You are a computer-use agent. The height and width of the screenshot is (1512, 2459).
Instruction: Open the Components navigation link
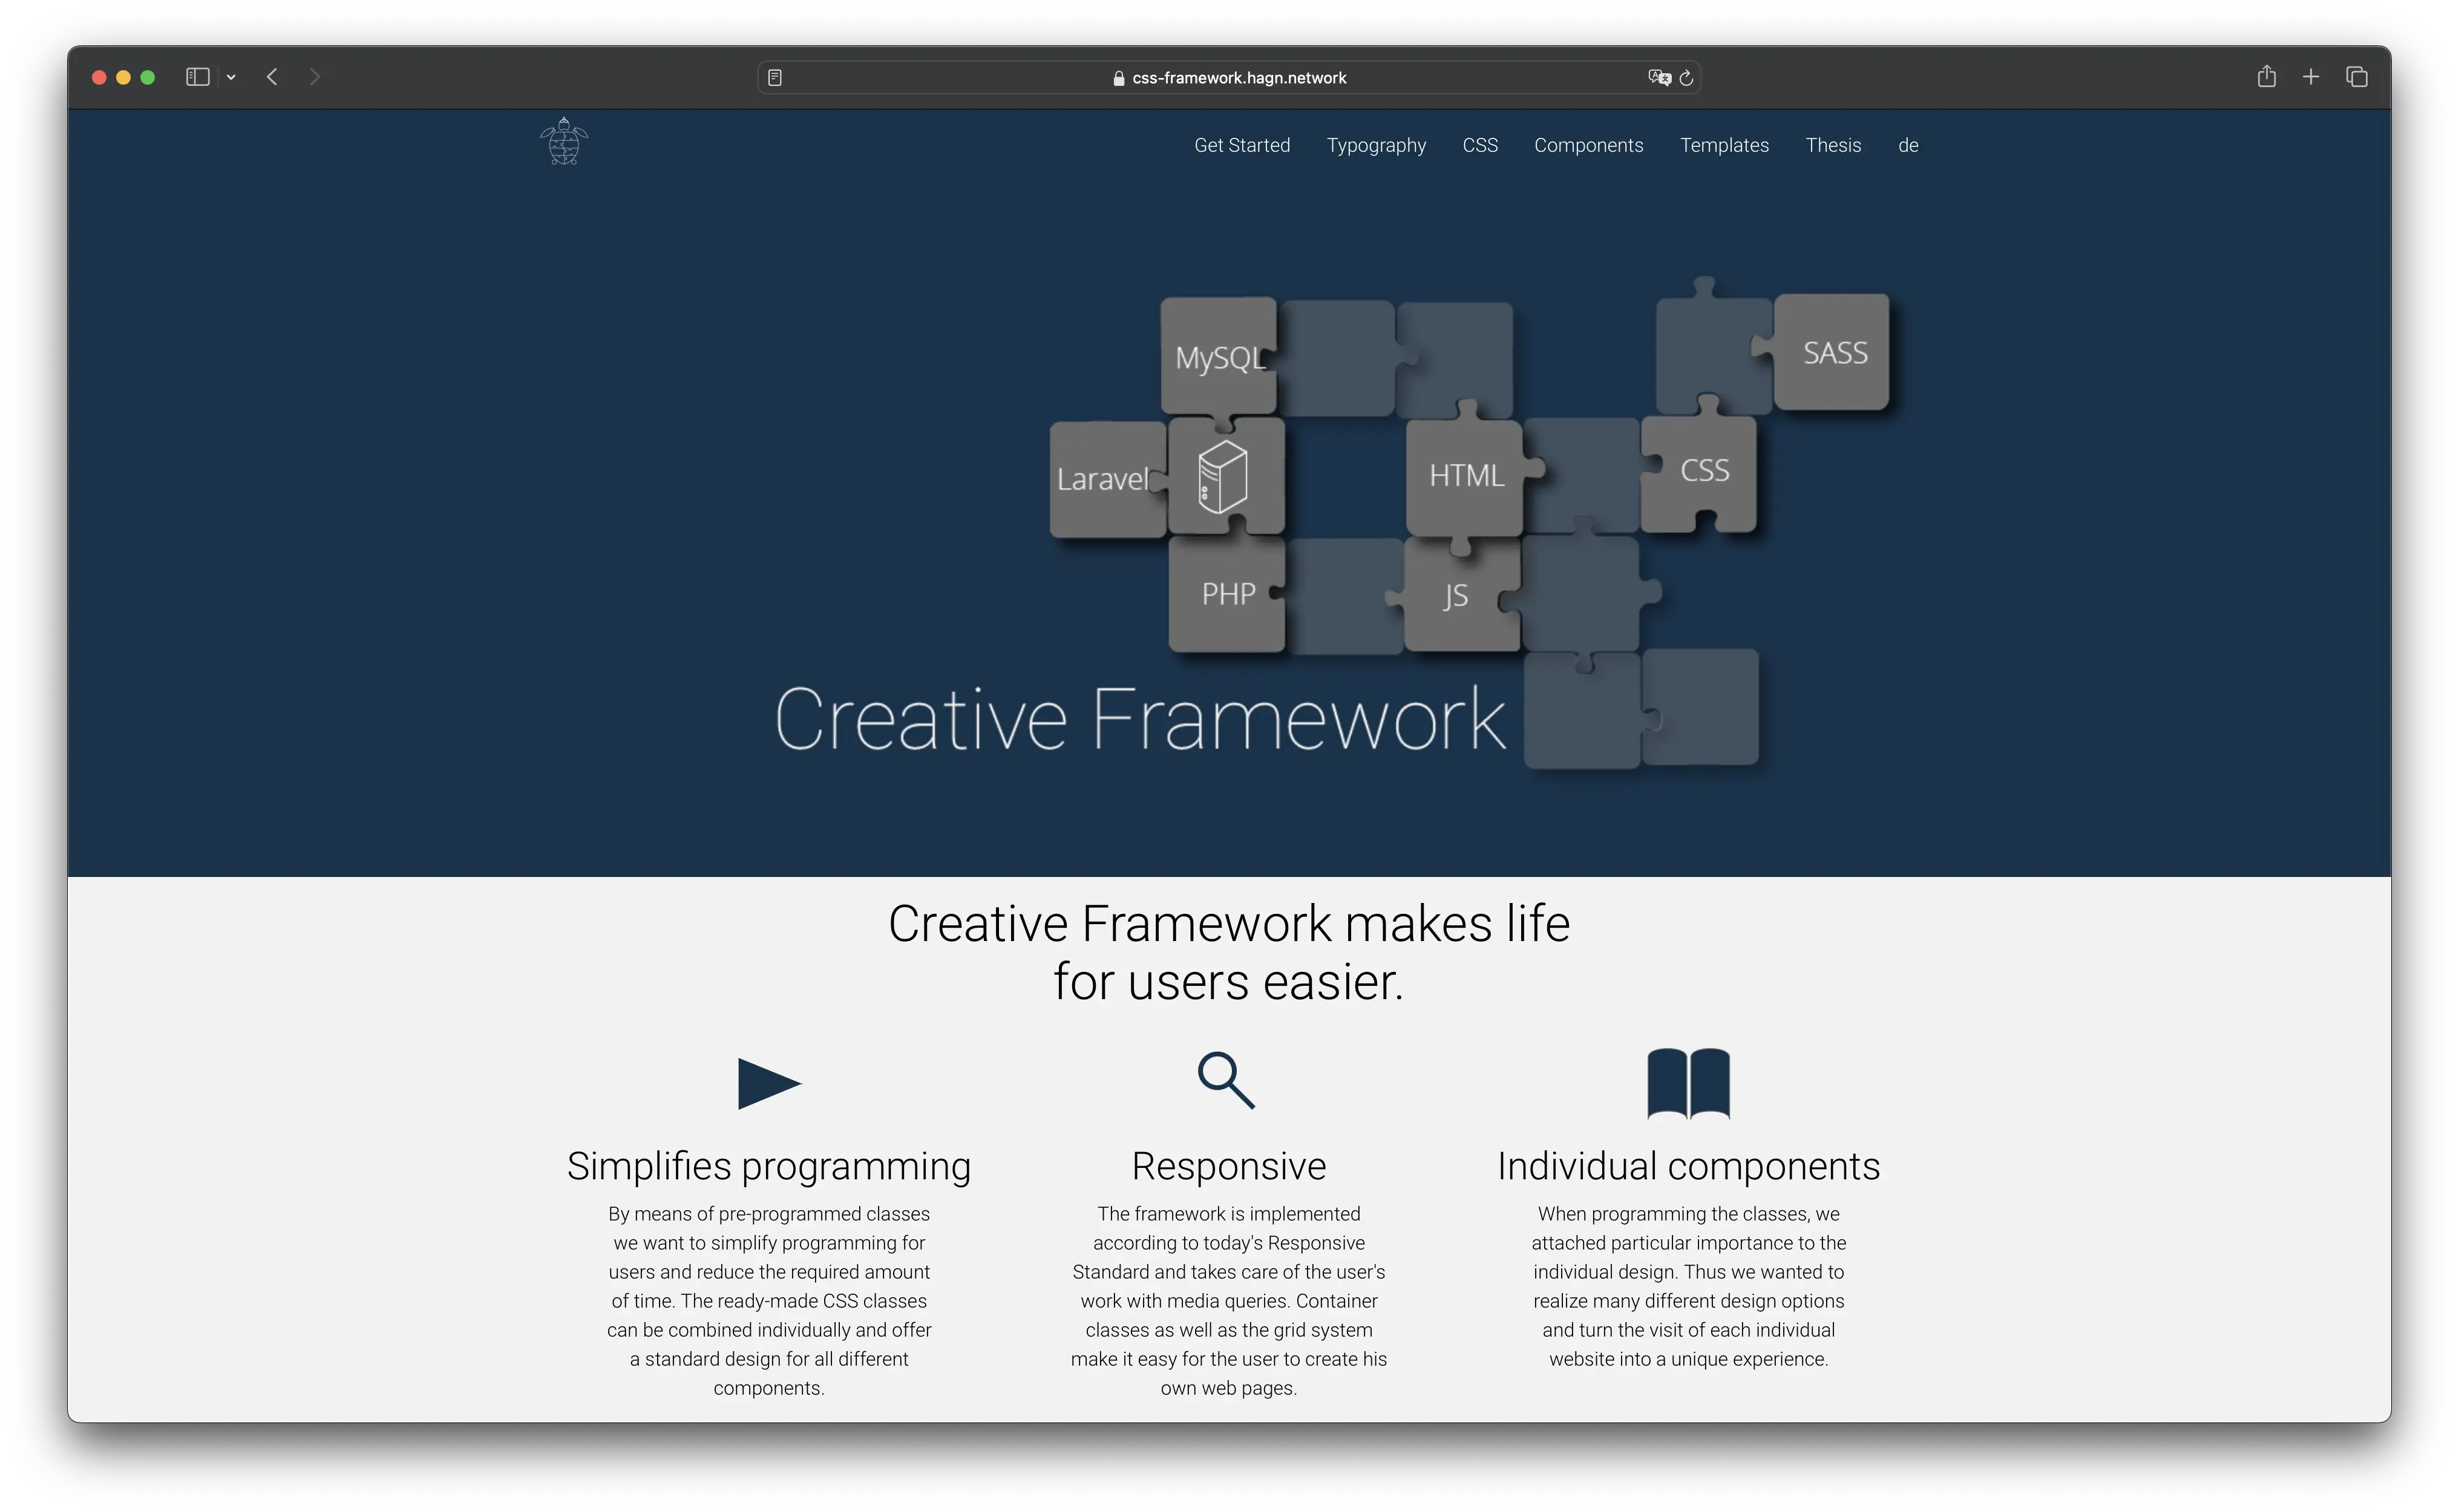1588,145
